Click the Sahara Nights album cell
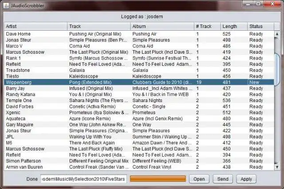The width and height of the screenshot is (284, 189). 162,100
